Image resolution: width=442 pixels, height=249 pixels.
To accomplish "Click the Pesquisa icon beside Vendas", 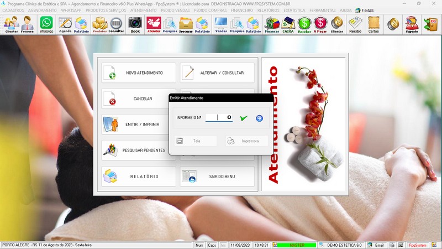I will click(237, 24).
